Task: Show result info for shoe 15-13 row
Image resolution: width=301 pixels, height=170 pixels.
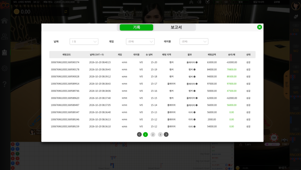Action: point(194,112)
